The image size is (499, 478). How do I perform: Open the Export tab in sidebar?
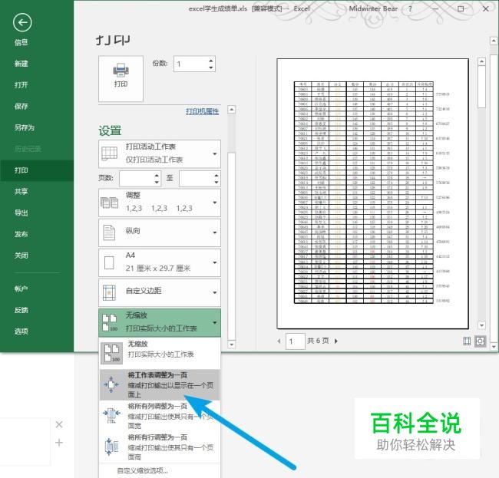point(21,213)
